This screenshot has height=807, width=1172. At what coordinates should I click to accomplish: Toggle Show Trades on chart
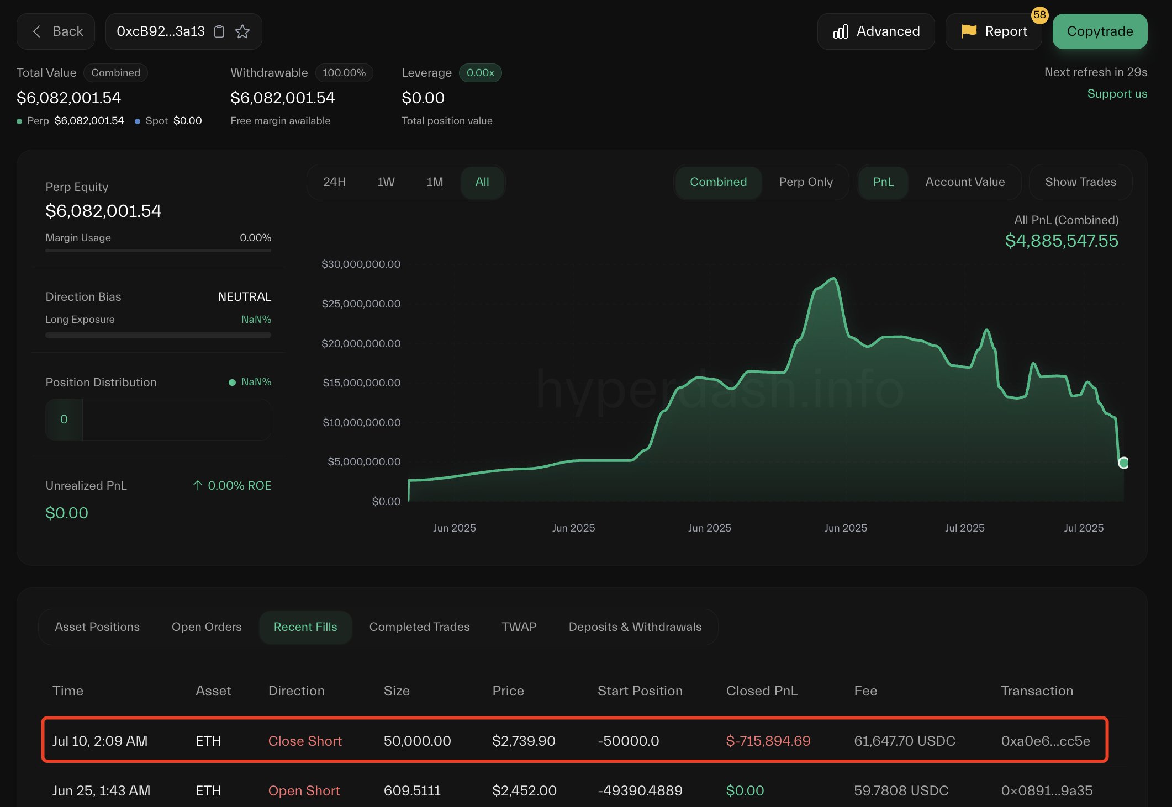1080,182
